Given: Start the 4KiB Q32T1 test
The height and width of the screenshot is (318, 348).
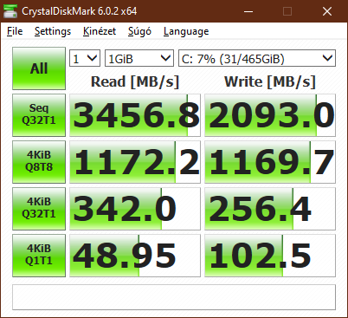Looking at the screenshot, I should click(39, 209).
